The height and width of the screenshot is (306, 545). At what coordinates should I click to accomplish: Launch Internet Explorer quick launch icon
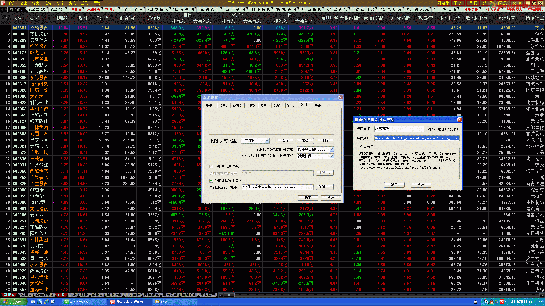[46, 302]
